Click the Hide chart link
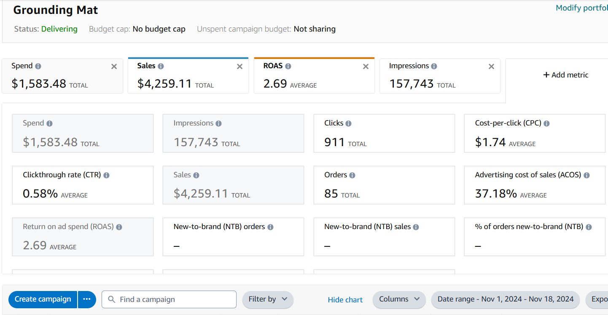The height and width of the screenshot is (315, 608). coord(345,300)
